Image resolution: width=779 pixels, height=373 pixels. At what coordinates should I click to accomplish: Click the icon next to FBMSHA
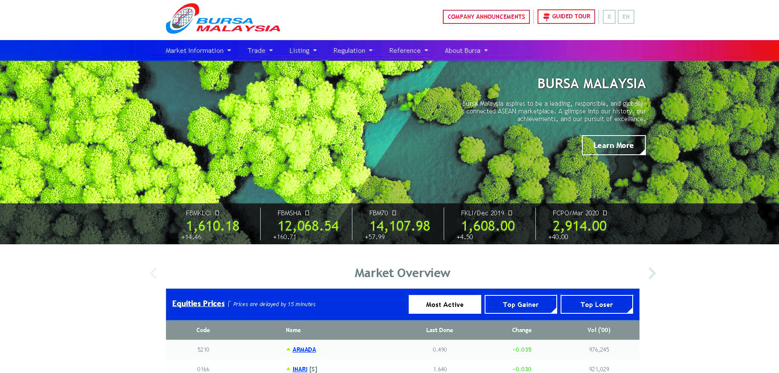(x=307, y=213)
